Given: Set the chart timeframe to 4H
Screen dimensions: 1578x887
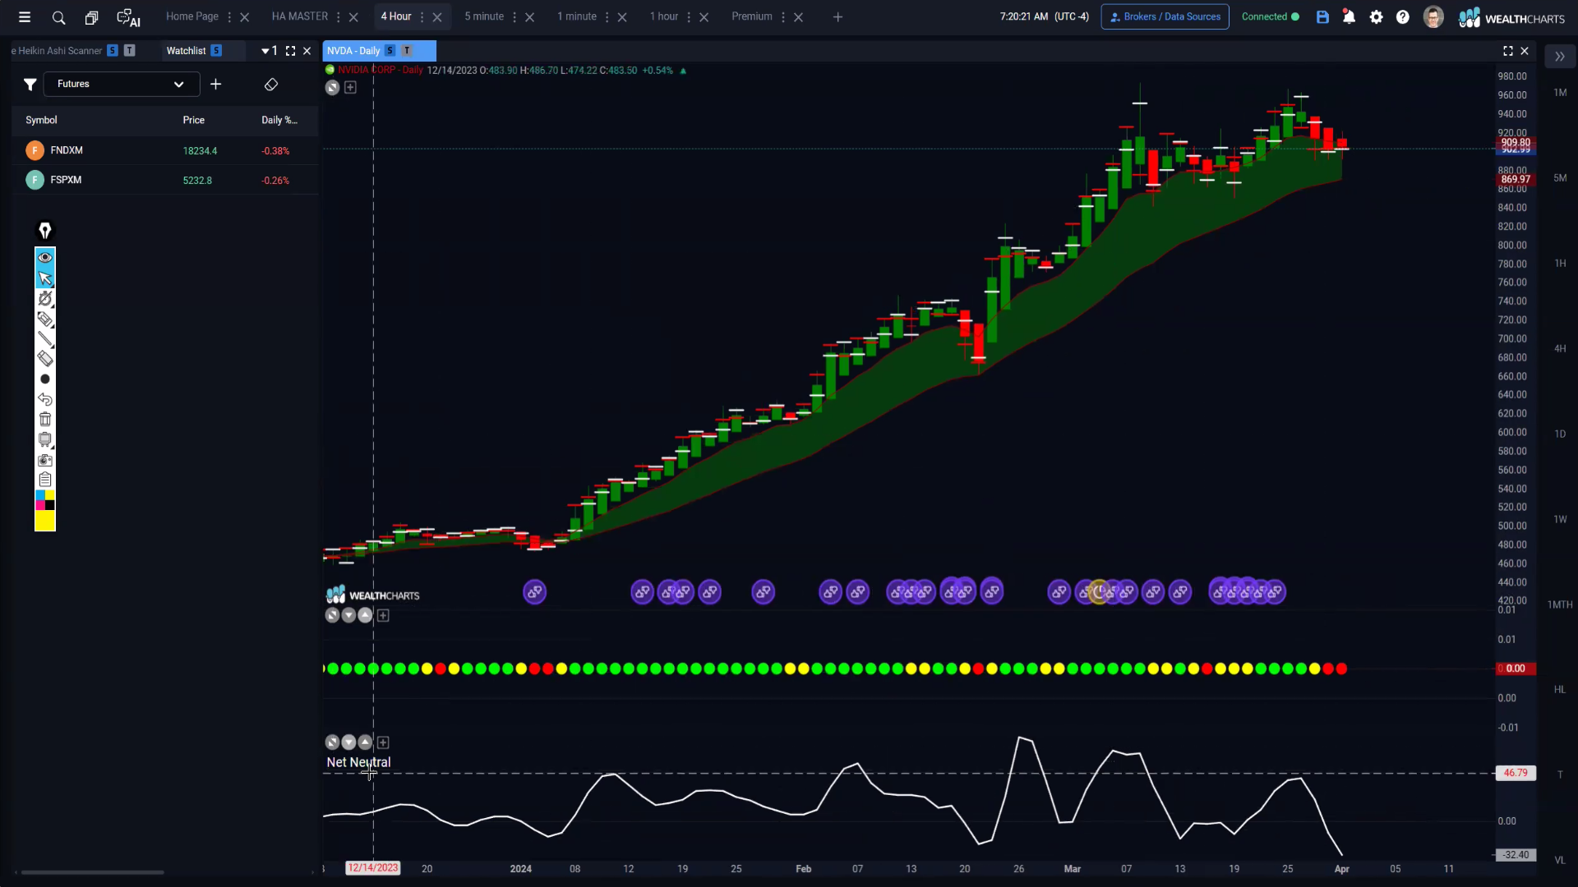Looking at the screenshot, I should (1560, 348).
